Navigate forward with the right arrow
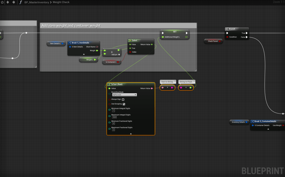This screenshot has height=177, width=285. pyautogui.click(x=13, y=2)
